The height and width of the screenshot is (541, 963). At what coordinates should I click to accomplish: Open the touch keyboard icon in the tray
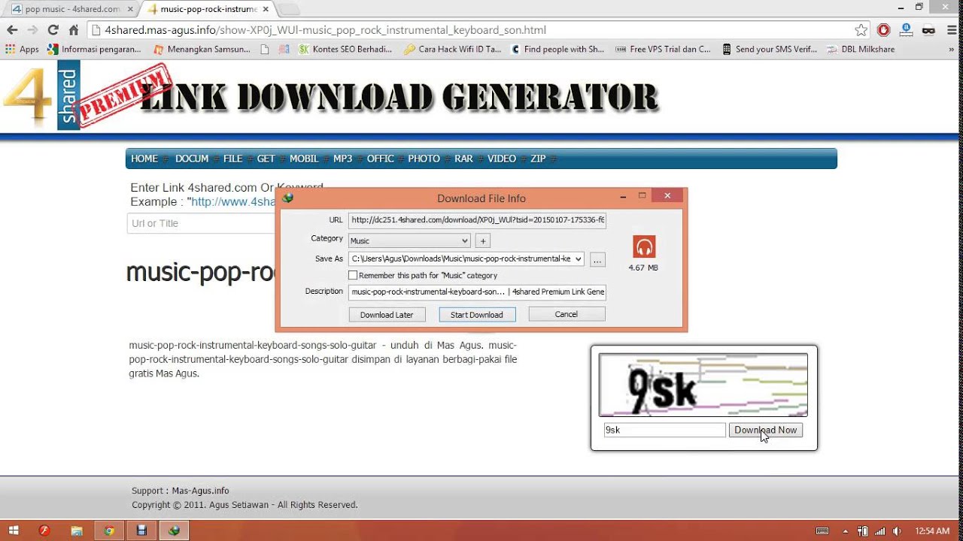pos(822,531)
